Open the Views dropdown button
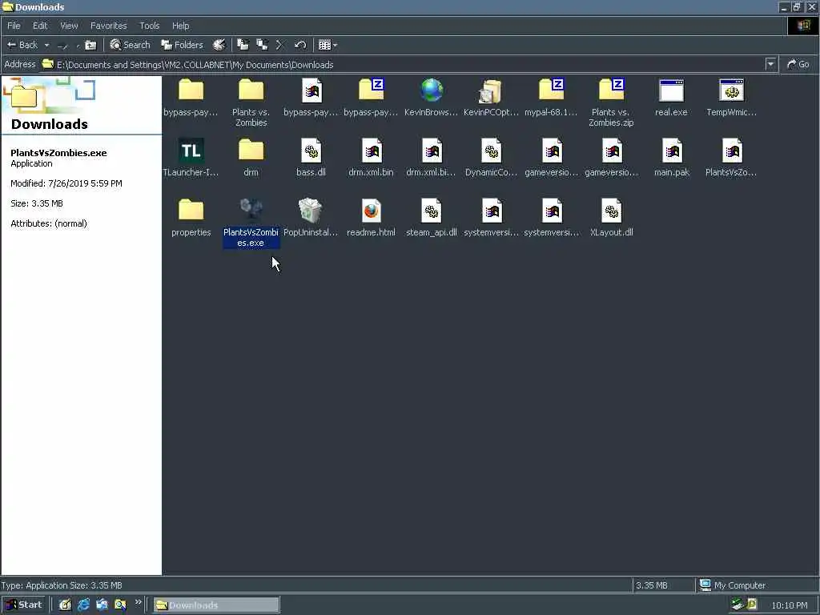The image size is (820, 615). coord(328,45)
